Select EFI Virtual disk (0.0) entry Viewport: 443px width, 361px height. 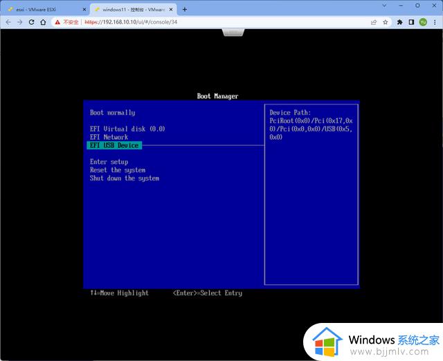(127, 129)
